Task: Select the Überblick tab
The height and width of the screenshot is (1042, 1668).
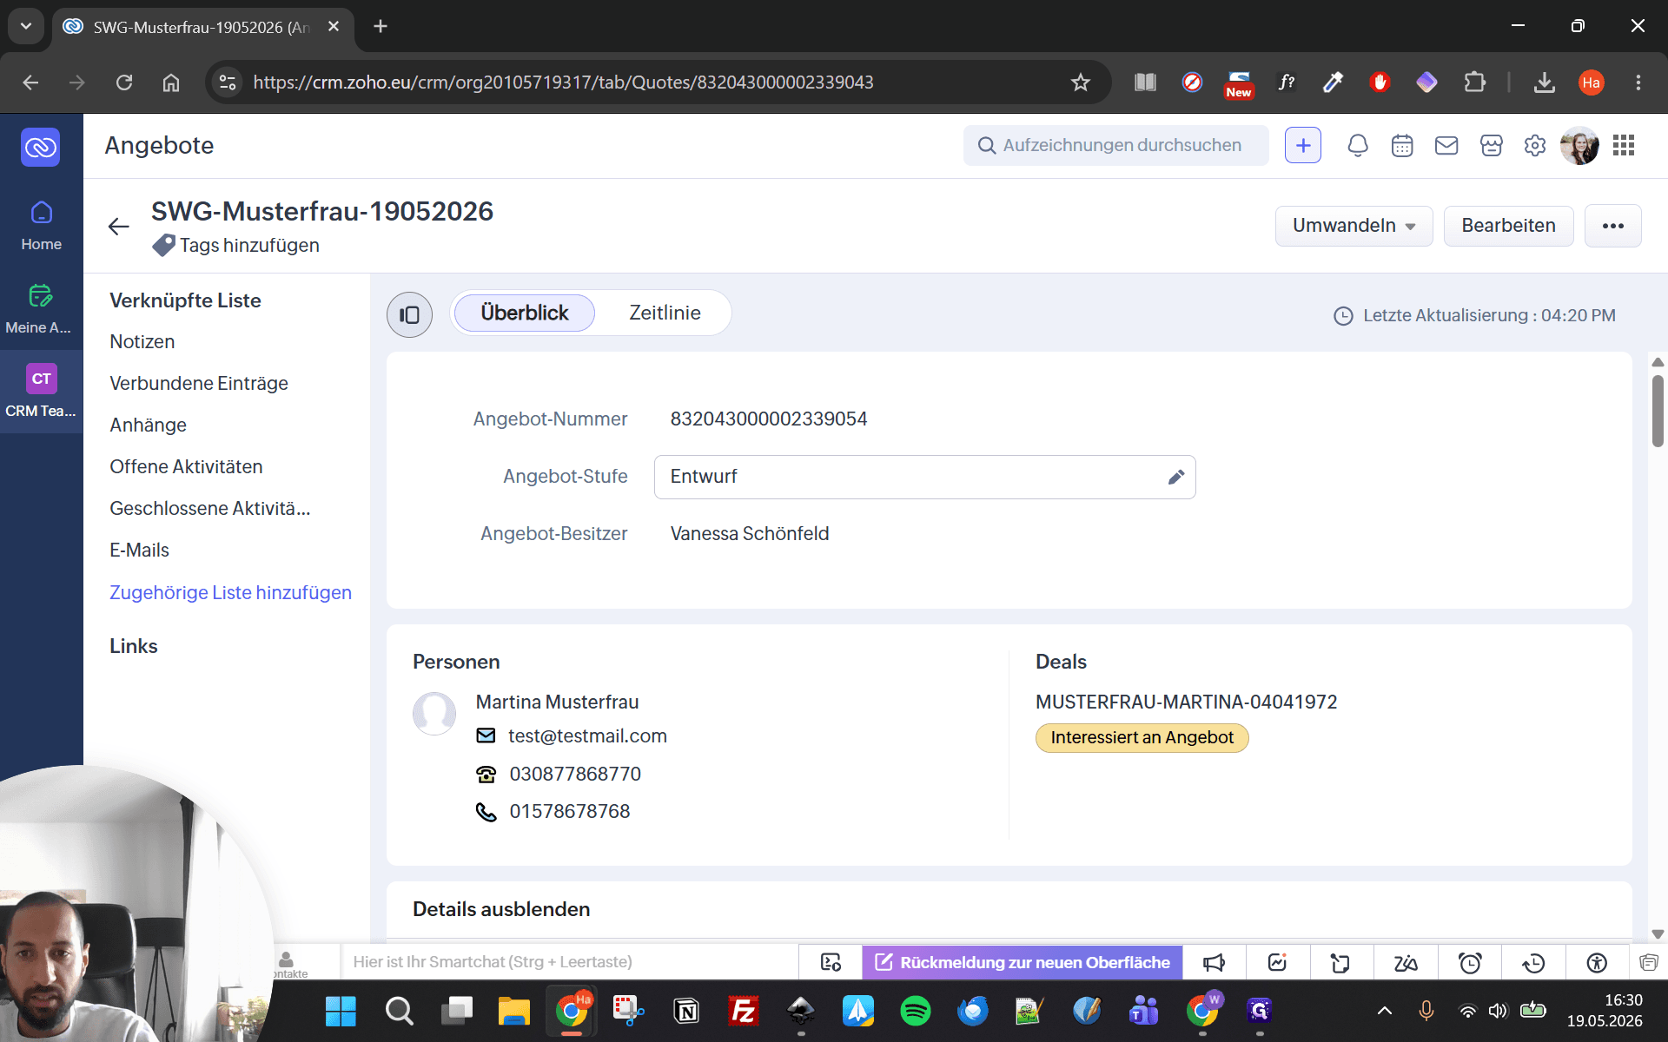Action: (524, 313)
